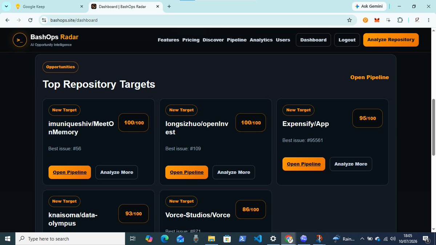Screen dimensions: 436x245
Task: Open Microsoft Store from taskbar
Action: coord(227,238)
